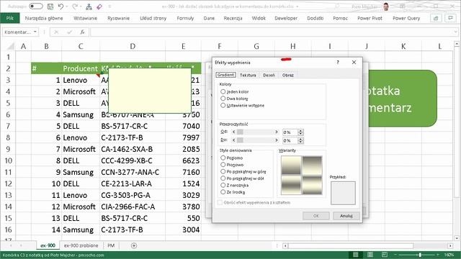
Task: Click the Comments icon on the ribbon
Action: coord(450,18)
